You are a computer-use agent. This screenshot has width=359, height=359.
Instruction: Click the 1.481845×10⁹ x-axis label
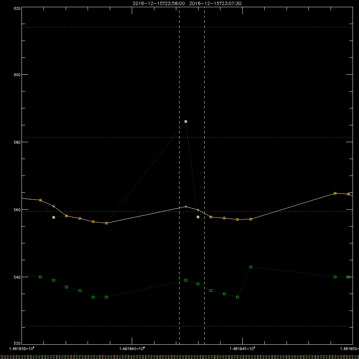[x=242, y=349]
